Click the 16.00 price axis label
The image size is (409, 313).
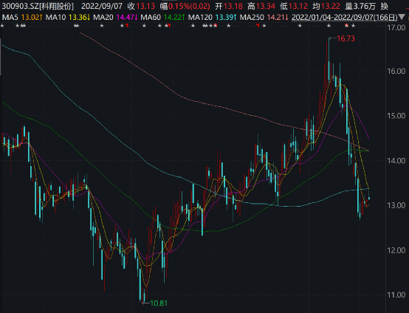(x=396, y=71)
